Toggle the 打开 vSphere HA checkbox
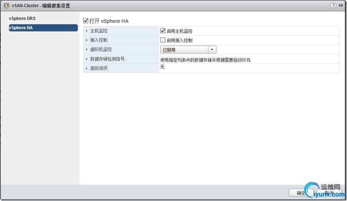This screenshot has height=201, width=347. click(x=86, y=21)
